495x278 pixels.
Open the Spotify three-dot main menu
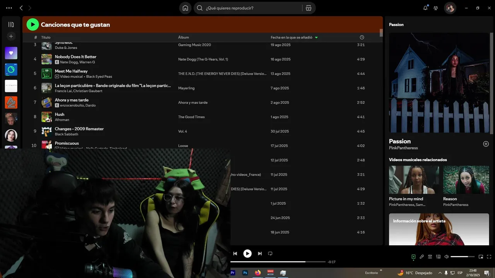(9, 8)
